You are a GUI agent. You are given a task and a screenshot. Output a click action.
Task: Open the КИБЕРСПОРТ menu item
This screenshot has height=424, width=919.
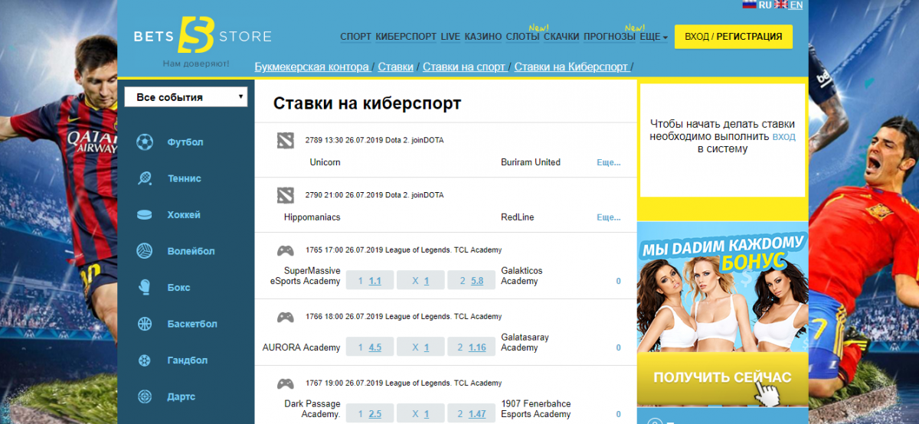[406, 36]
